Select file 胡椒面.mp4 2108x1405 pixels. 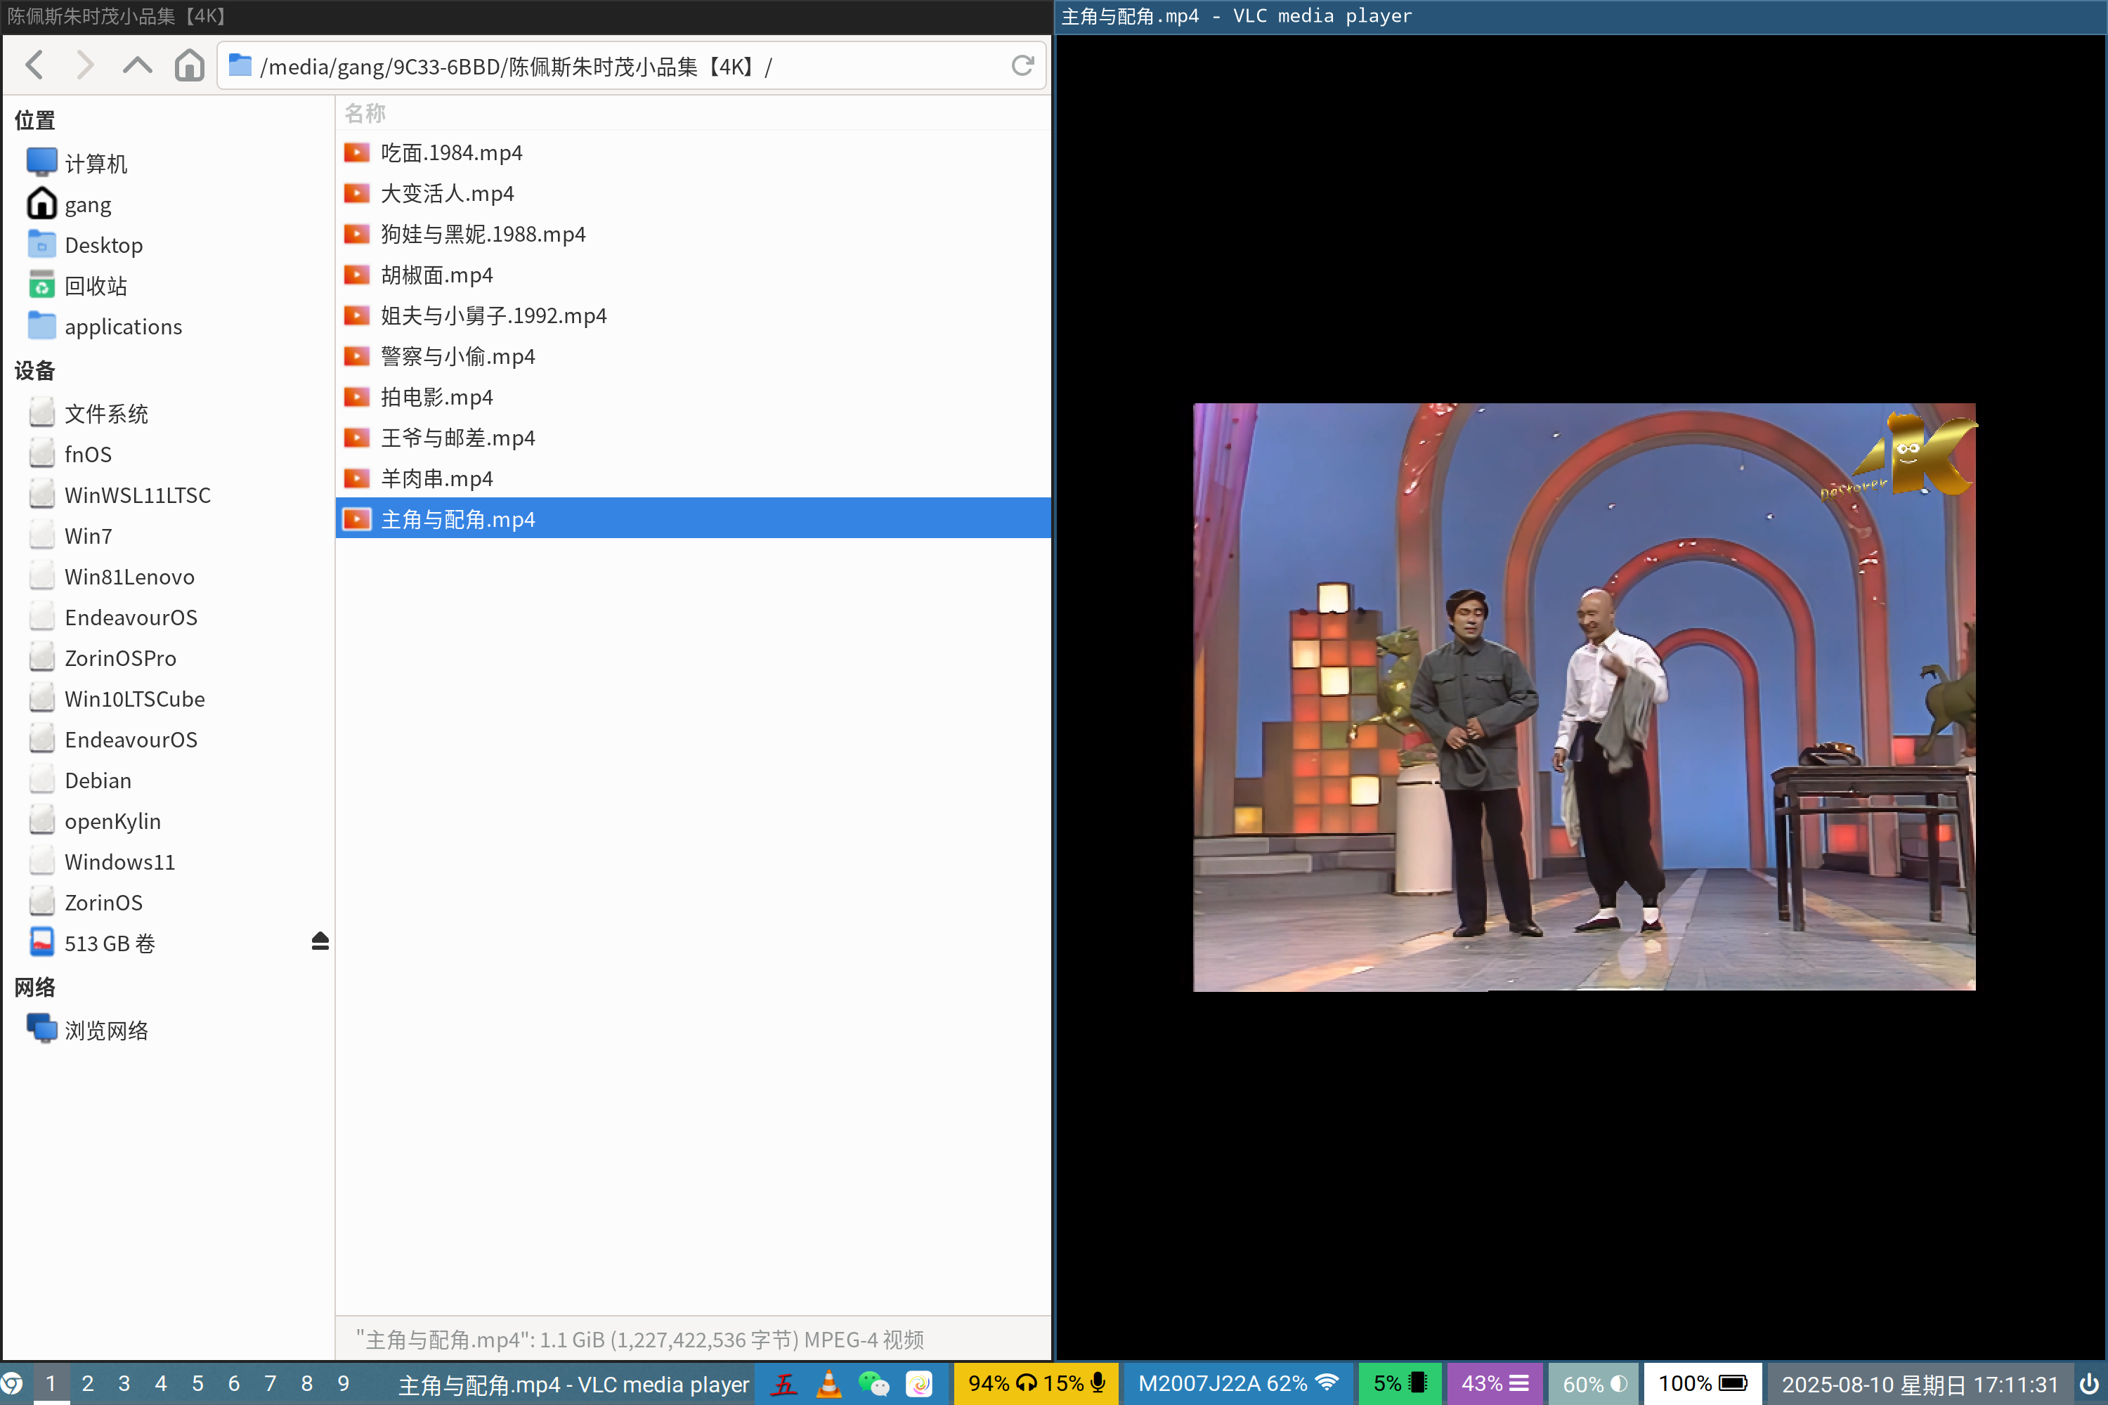click(693, 275)
